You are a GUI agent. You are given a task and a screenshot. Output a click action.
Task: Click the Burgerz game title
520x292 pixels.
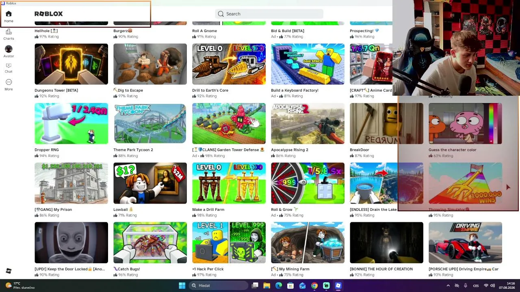[123, 31]
